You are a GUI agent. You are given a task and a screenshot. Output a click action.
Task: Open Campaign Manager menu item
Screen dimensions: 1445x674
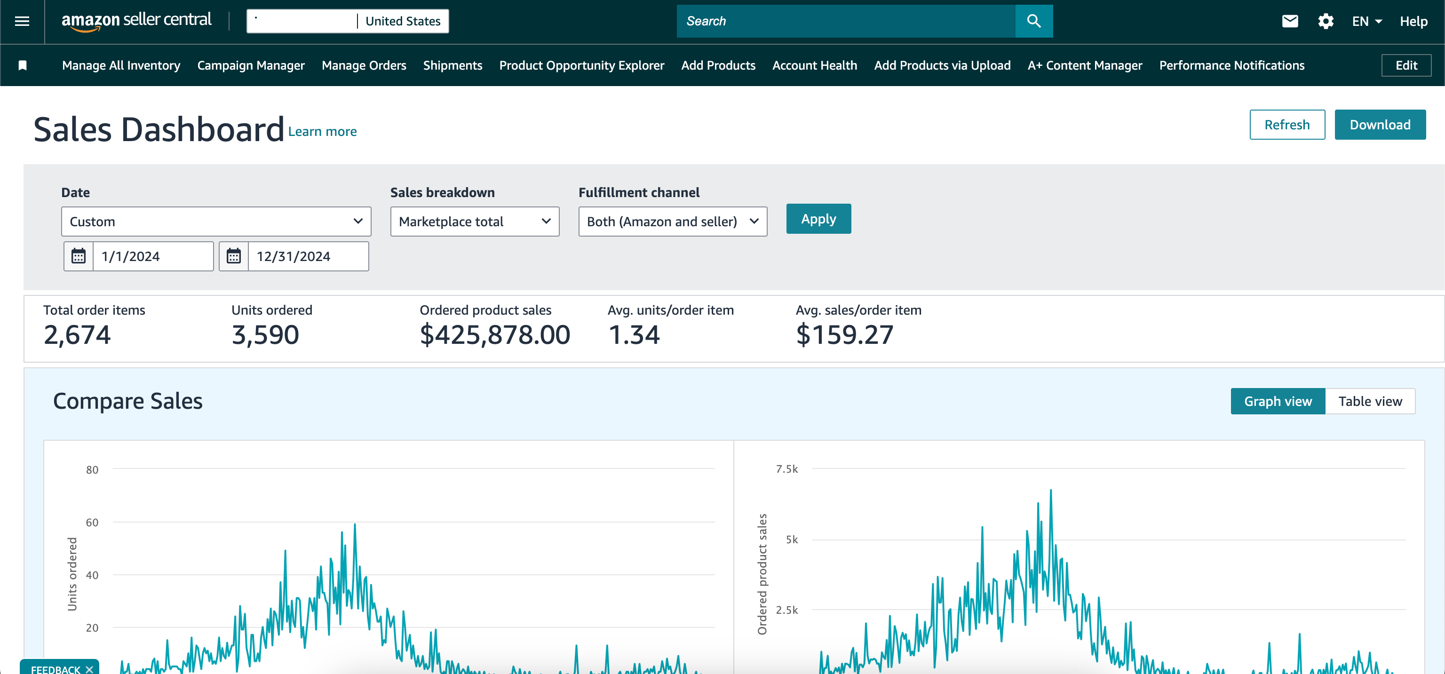point(251,65)
